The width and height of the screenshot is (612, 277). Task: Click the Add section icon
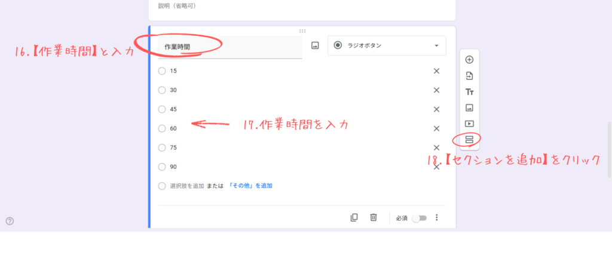tap(470, 139)
